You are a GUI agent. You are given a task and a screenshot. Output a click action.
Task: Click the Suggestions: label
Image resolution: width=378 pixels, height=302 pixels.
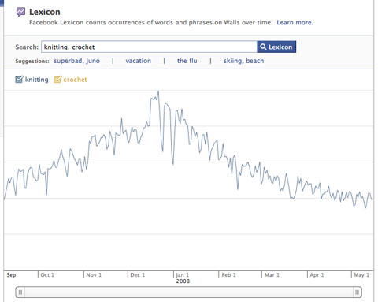click(32, 61)
